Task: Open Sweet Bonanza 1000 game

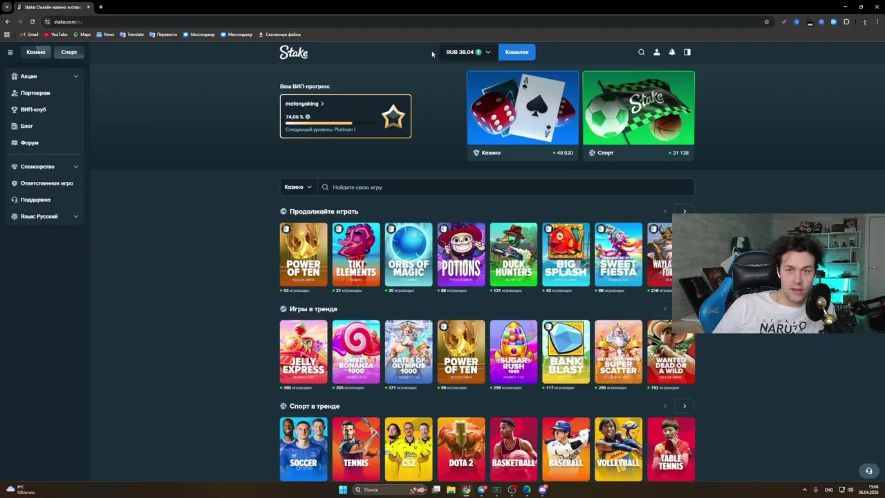Action: 356,351
